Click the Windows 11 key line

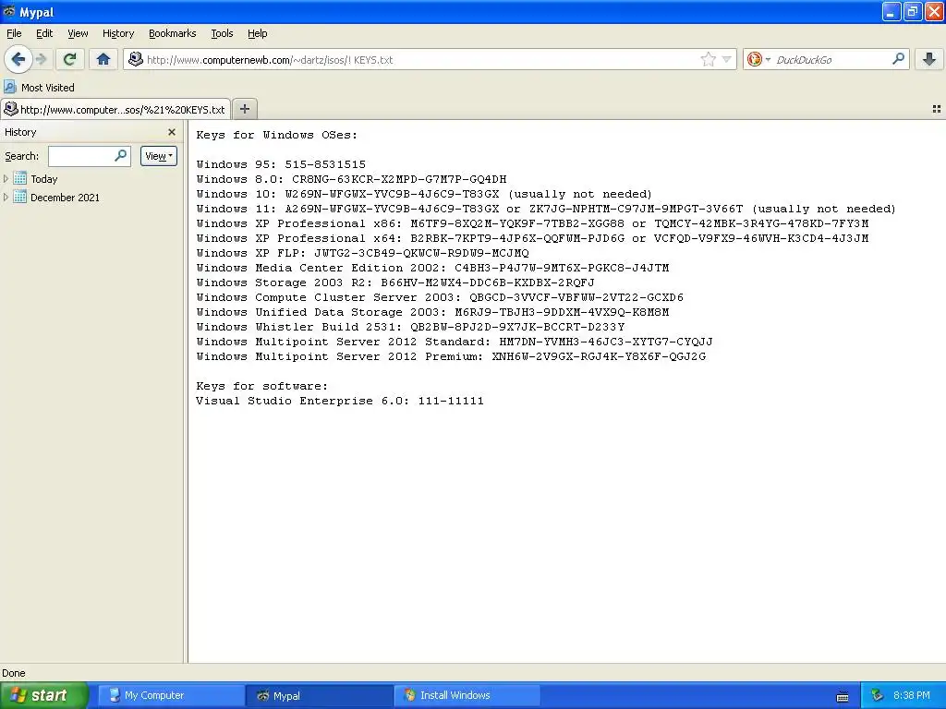[x=546, y=209]
